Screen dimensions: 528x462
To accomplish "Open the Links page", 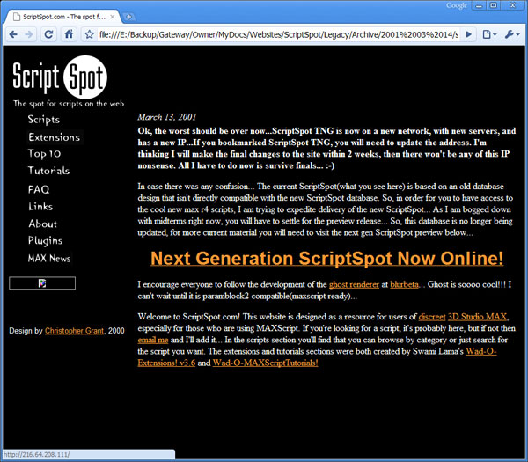I will 40,207.
